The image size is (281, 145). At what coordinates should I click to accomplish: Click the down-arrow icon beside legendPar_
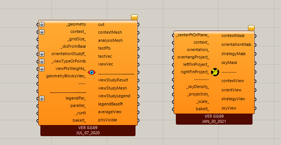coord(42,98)
